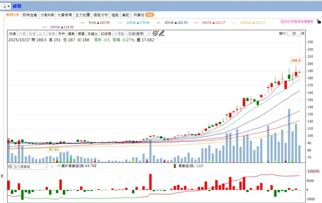Viewport: 322px width, 203px height.
Task: Click the 10MA ▲178.40 value
Action: [138, 23]
